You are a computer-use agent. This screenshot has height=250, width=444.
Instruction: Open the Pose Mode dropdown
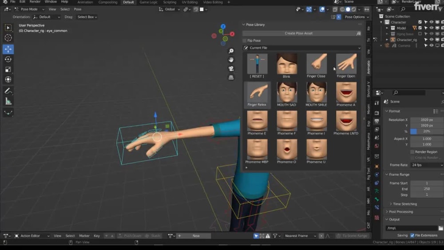tap(29, 9)
